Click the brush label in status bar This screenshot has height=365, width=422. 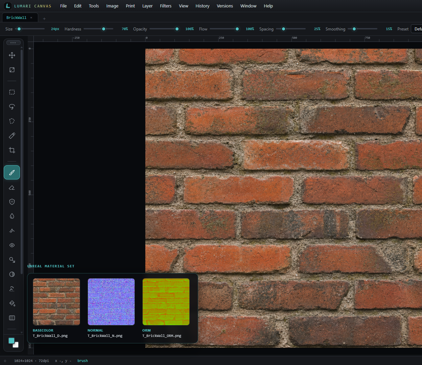coord(83,361)
